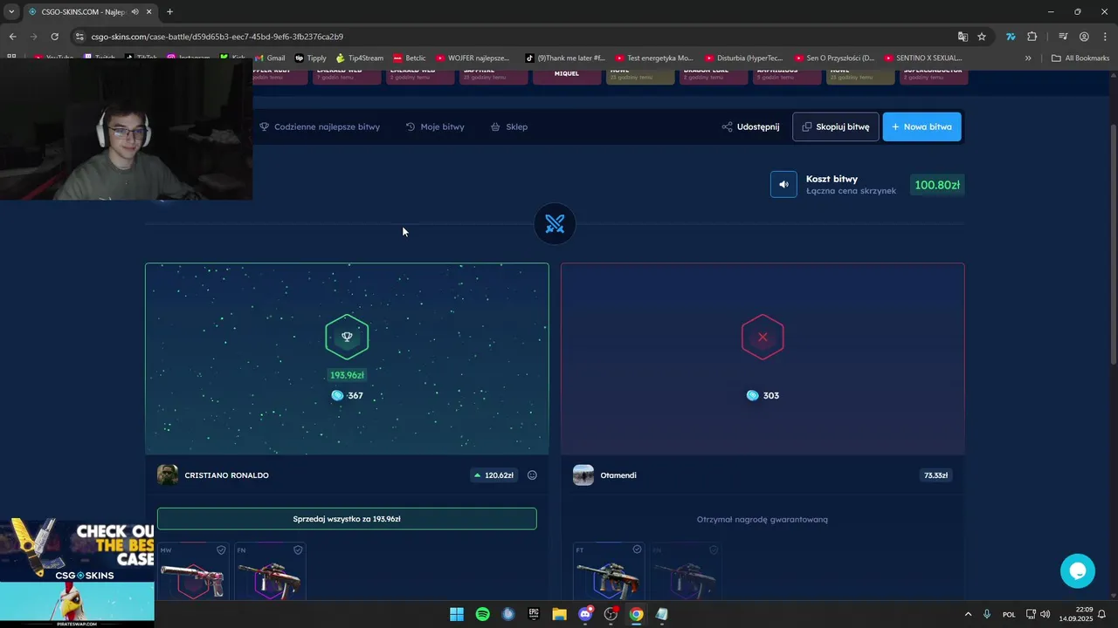Screen dimensions: 1118x628
Task: Click the 100.80zł battle cost value
Action: tap(937, 185)
